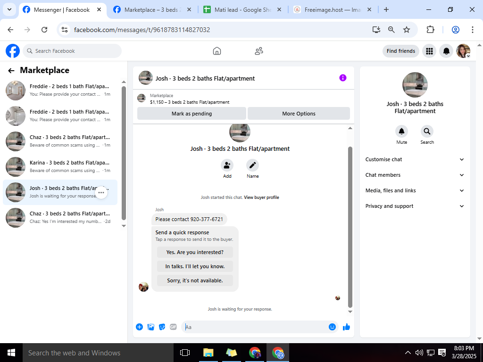This screenshot has width=483, height=362.
Task: Click the Facebook logo icon
Action: pyautogui.click(x=13, y=51)
